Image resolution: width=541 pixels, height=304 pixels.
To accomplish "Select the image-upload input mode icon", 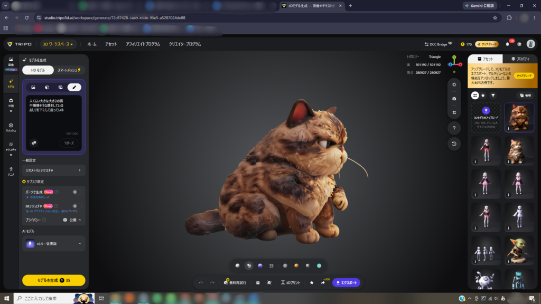I will pos(33,87).
